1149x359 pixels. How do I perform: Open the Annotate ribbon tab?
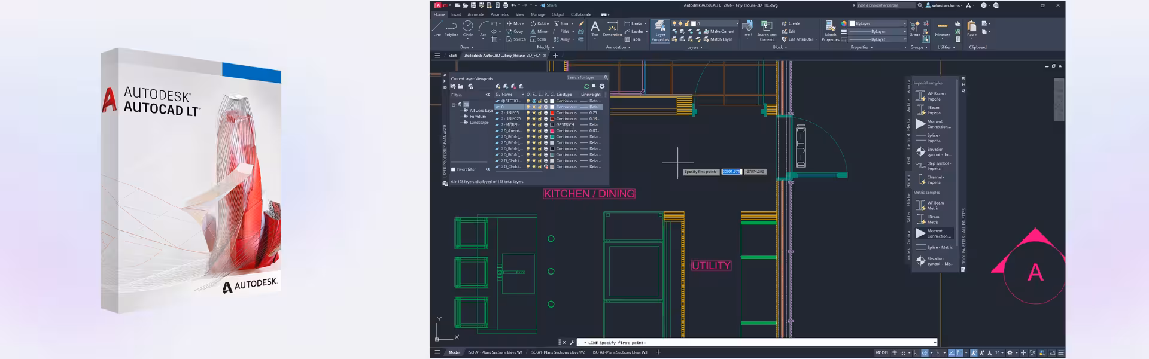[476, 14]
